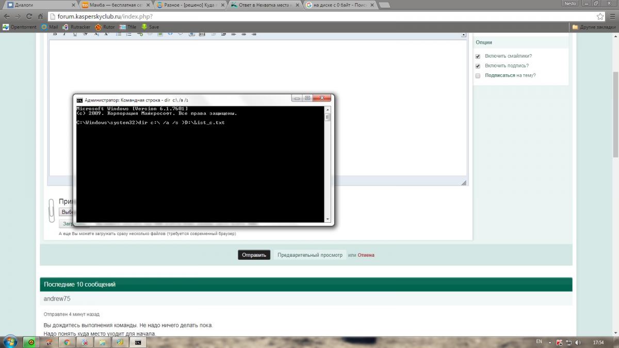
Task: Uncheck the "Включить смайлики?" checkbox
Action: click(x=478, y=56)
